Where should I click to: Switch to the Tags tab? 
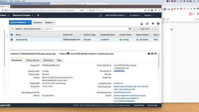click(59, 60)
